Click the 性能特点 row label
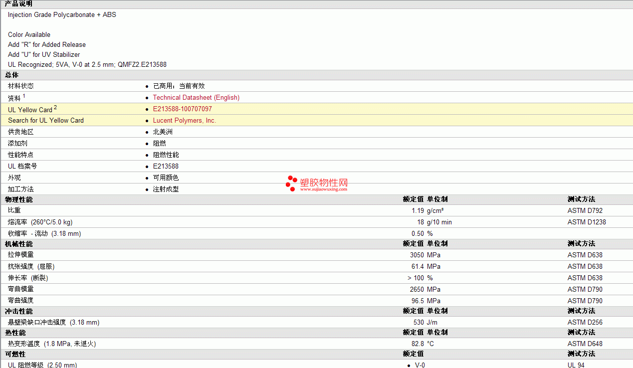Screen dimensions: 633x368 (21, 155)
